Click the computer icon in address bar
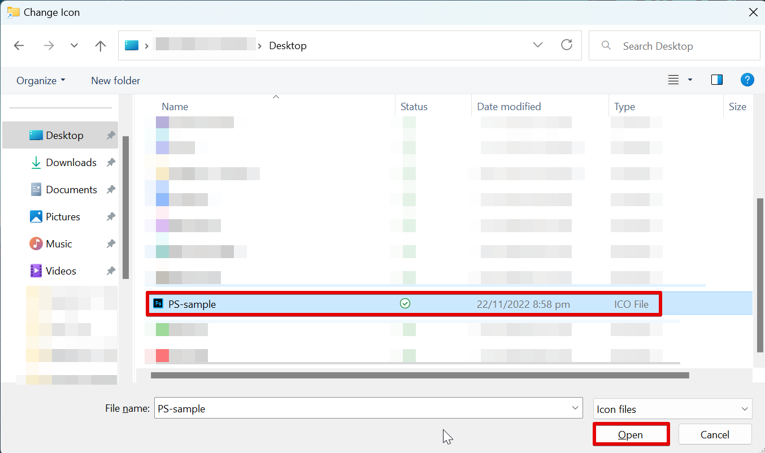 (x=132, y=45)
